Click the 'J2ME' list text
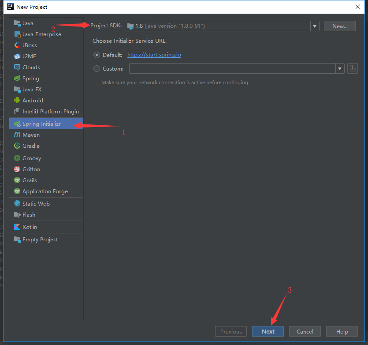The height and width of the screenshot is (345, 368). click(29, 56)
